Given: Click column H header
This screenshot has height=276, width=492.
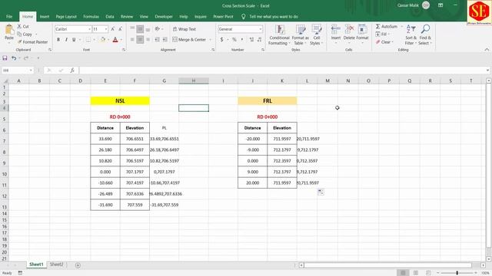Looking at the screenshot, I should coord(194,80).
